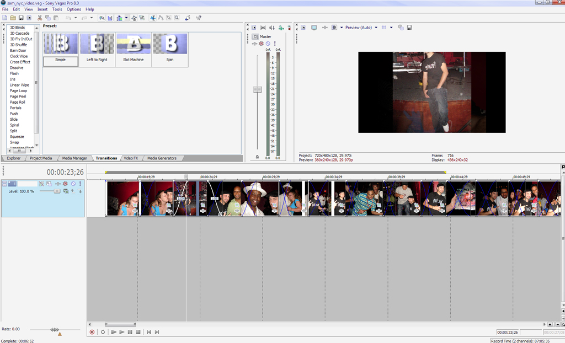Open Track FX icon on video track
The width and height of the screenshot is (565, 343).
point(57,184)
